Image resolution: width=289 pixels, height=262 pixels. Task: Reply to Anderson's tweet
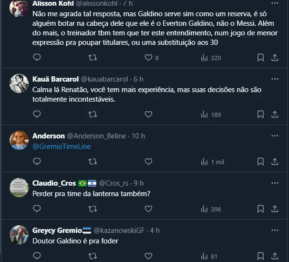tap(37, 162)
